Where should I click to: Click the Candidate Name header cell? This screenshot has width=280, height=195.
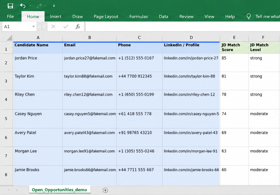(x=38, y=48)
